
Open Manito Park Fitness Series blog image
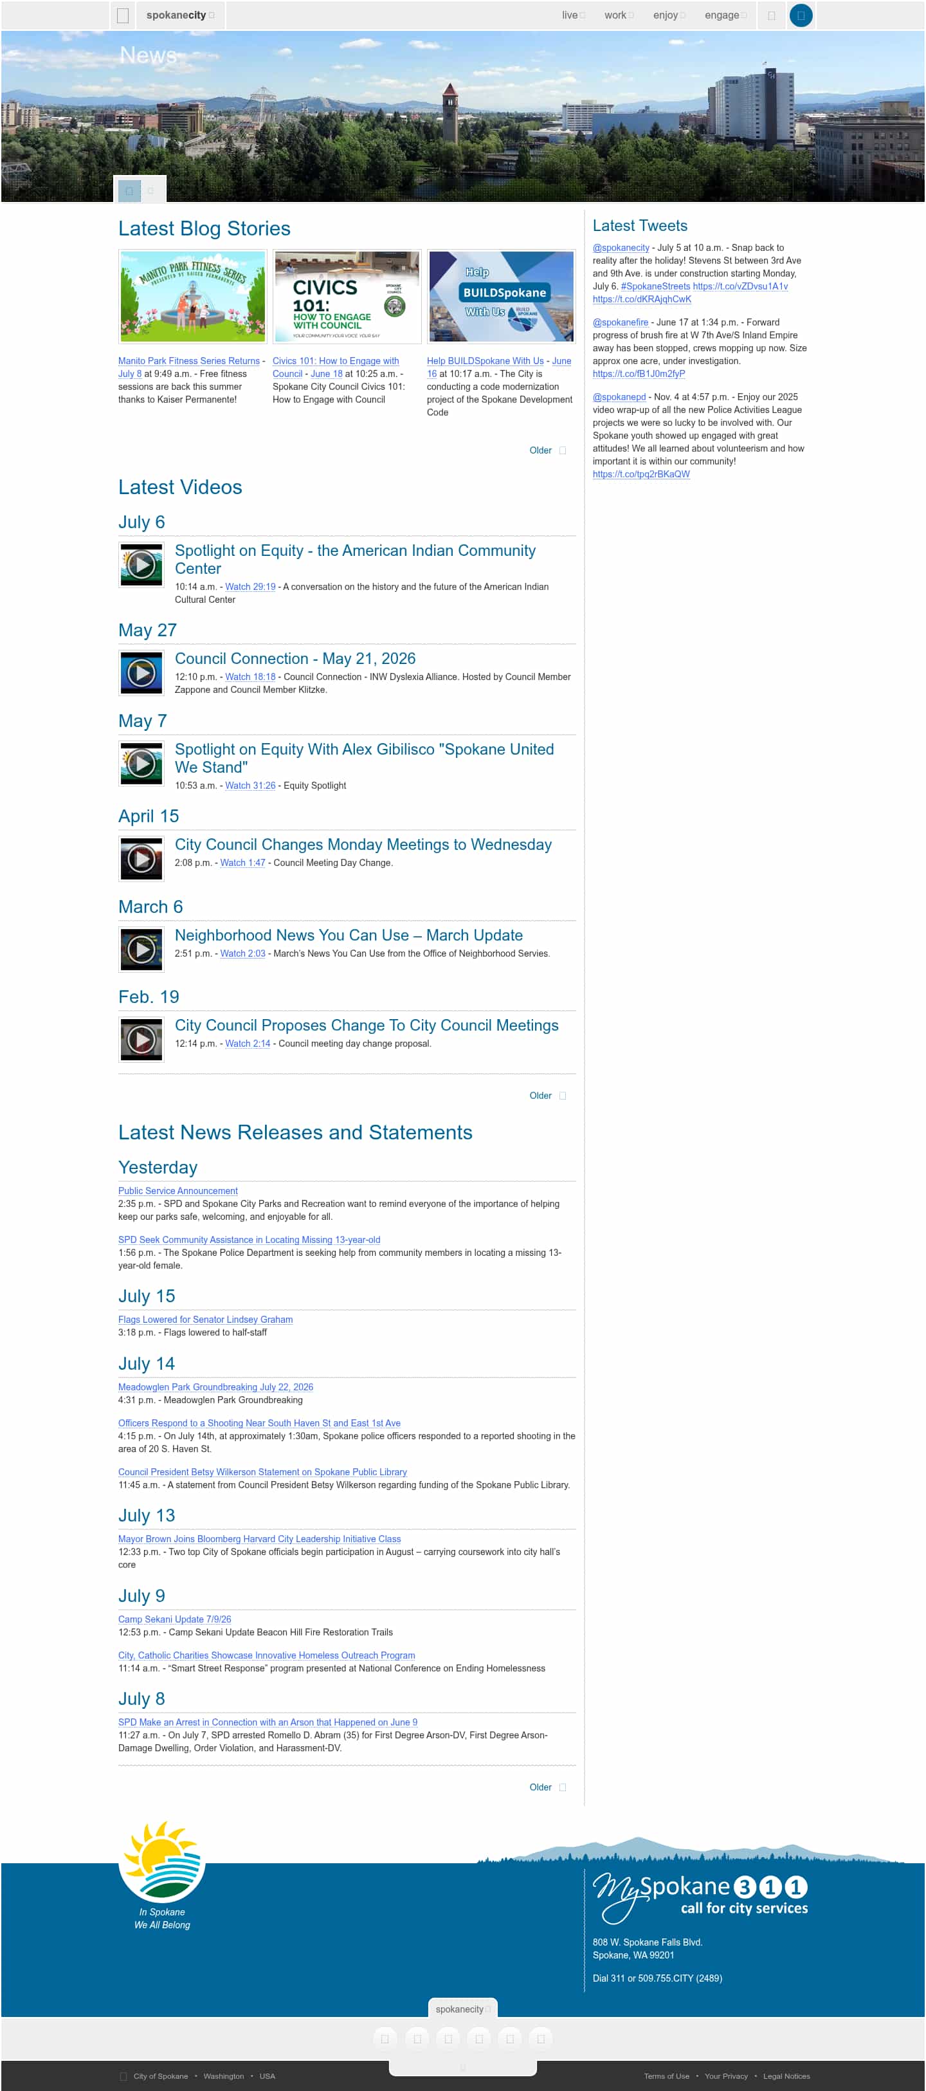[x=192, y=297]
